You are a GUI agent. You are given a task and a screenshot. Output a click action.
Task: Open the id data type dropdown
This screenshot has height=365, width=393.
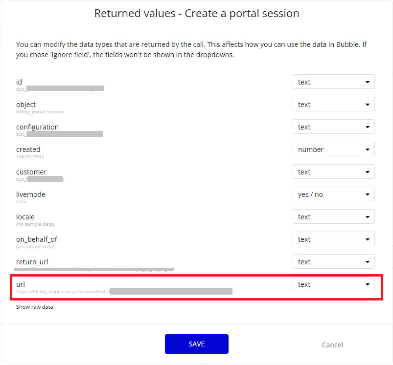(x=333, y=82)
